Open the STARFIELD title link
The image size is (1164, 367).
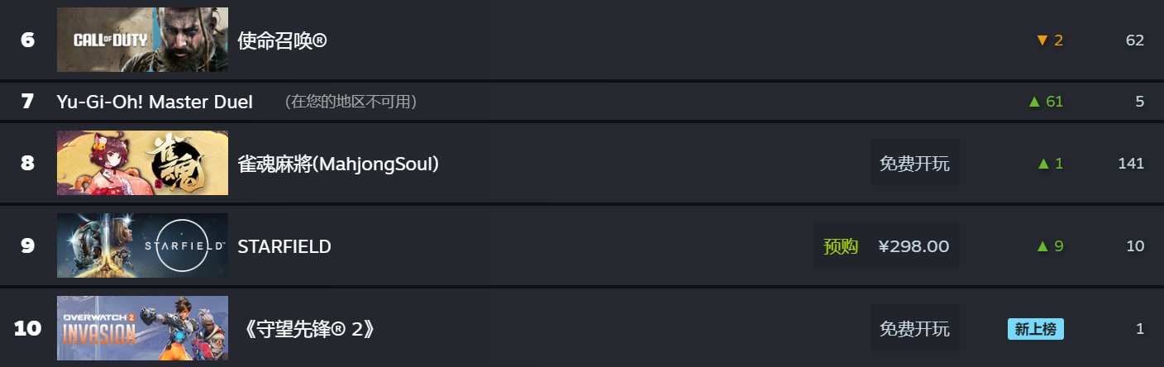point(284,246)
